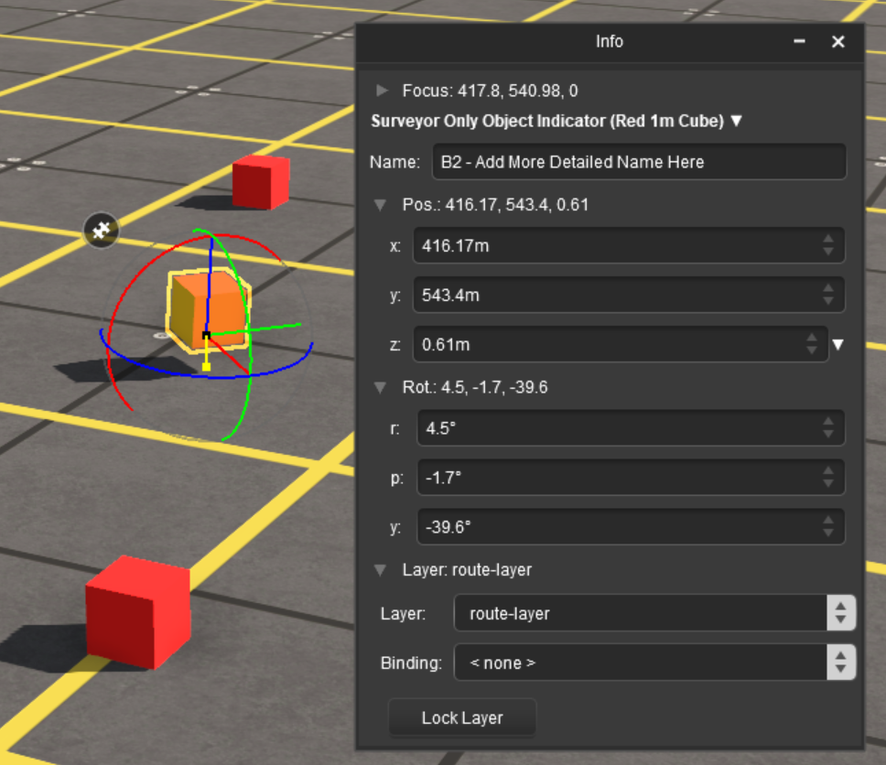Collapse the Pos. position section

point(381,205)
